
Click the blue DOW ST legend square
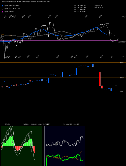coord(3,6)
